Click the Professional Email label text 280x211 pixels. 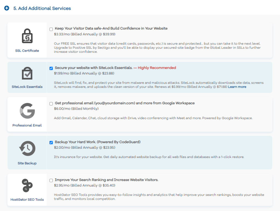pos(27,125)
